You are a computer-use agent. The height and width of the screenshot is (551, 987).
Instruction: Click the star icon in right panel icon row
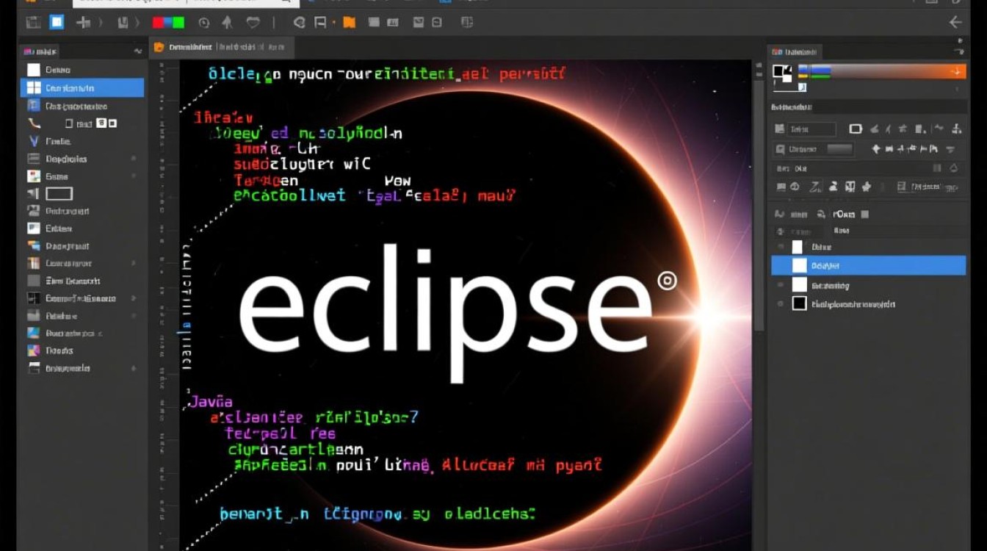[867, 187]
